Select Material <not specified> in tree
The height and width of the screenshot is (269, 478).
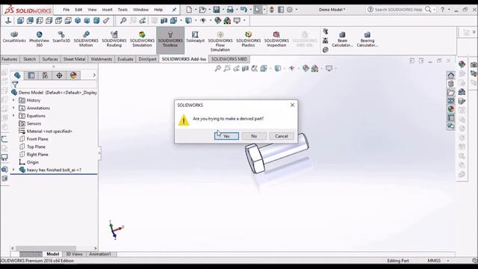coord(46,132)
